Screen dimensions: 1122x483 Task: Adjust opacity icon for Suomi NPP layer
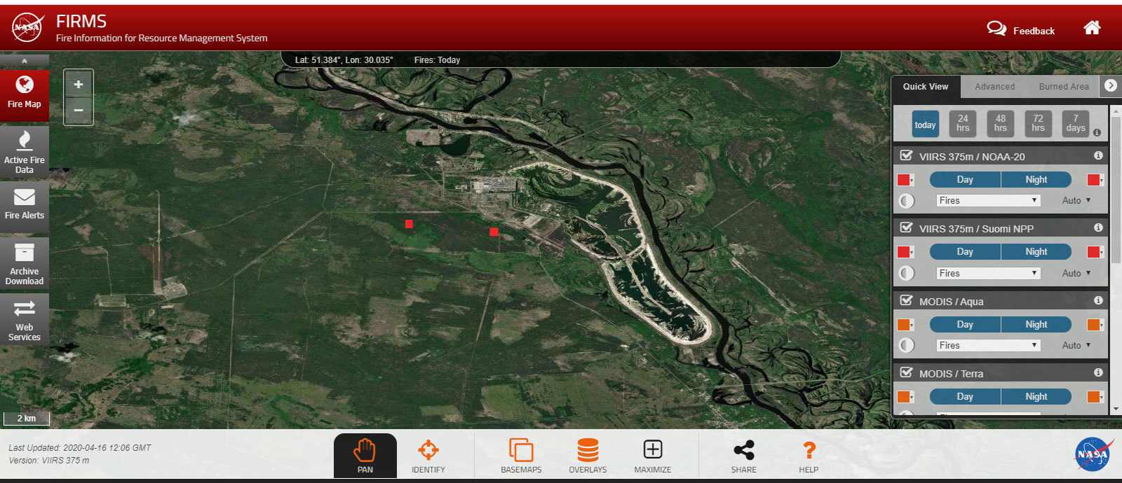(x=907, y=273)
